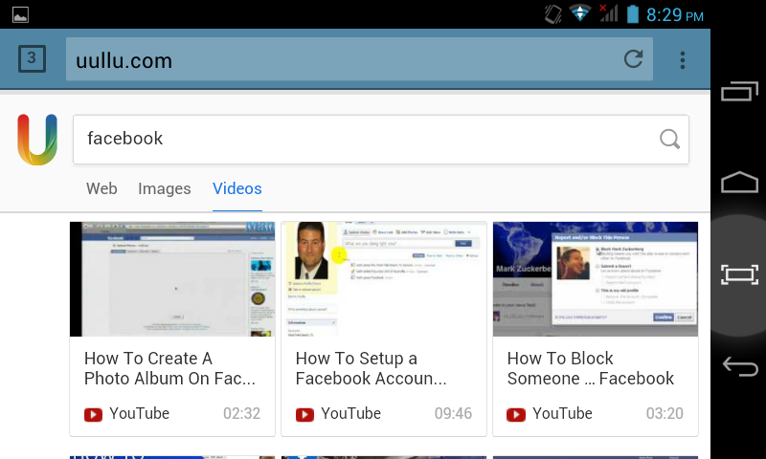
Task: Tap the 8:29 PM clock
Action: pyautogui.click(x=675, y=14)
